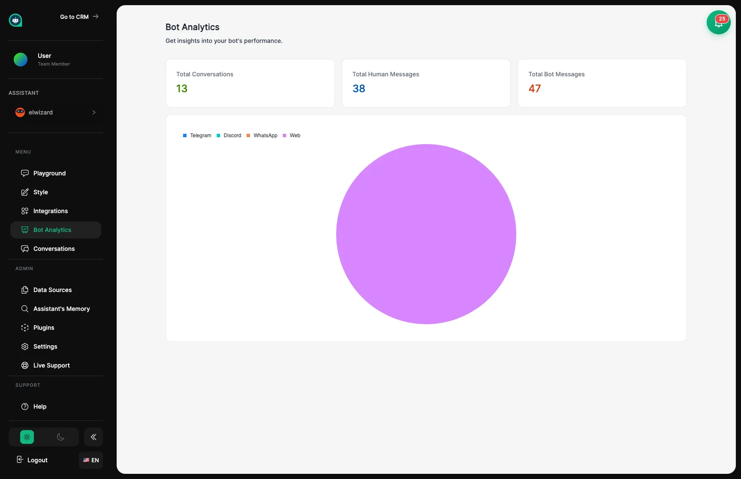Click the Total Human Messages value 38
This screenshot has width=741, height=479.
pyautogui.click(x=359, y=88)
